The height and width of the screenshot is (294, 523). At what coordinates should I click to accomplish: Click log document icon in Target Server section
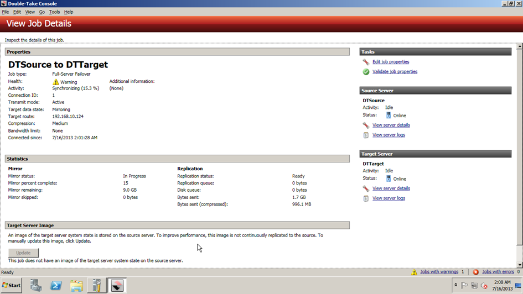tap(366, 198)
